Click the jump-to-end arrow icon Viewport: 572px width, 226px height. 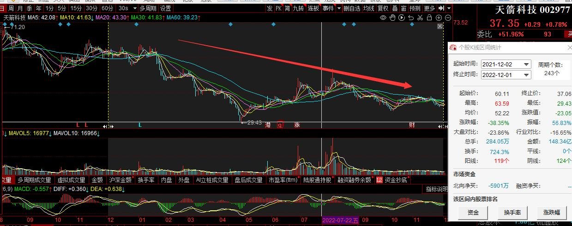click(x=441, y=8)
